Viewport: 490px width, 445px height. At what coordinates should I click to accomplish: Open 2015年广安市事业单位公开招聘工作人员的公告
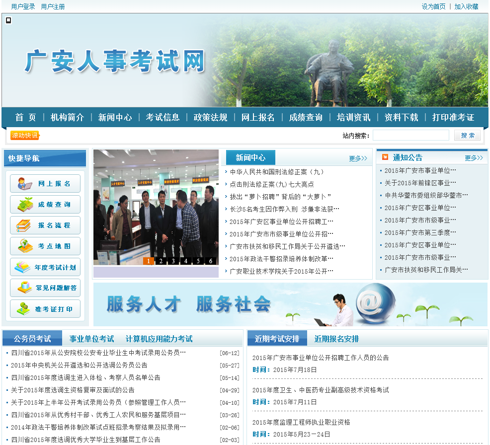pyautogui.click(x=321, y=358)
